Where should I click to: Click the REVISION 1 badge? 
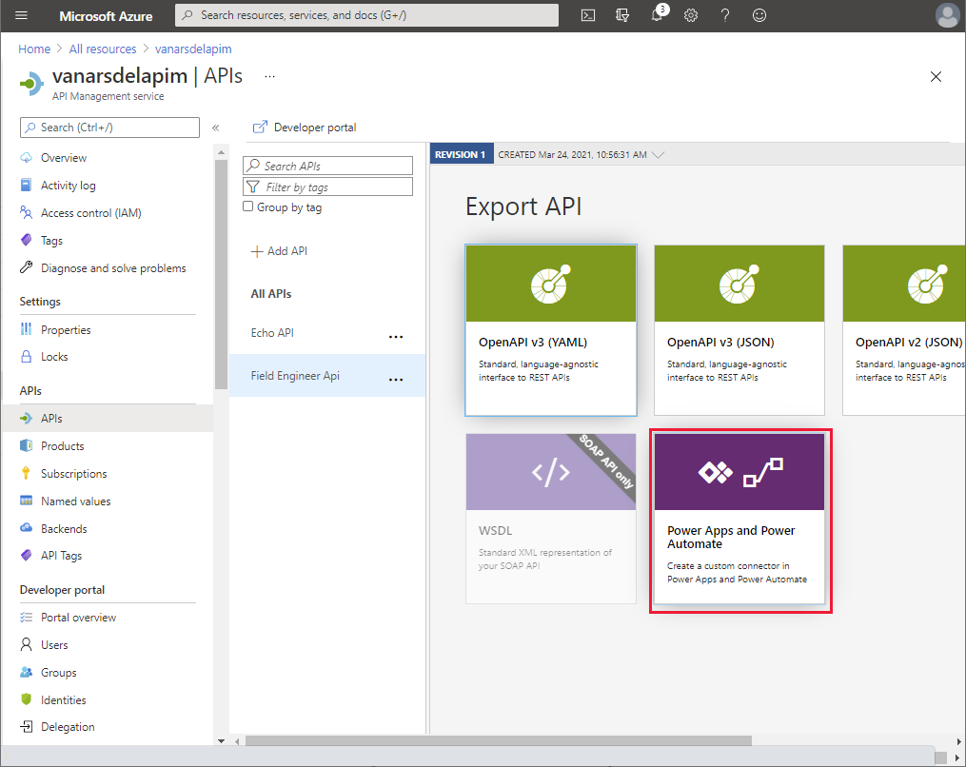461,154
